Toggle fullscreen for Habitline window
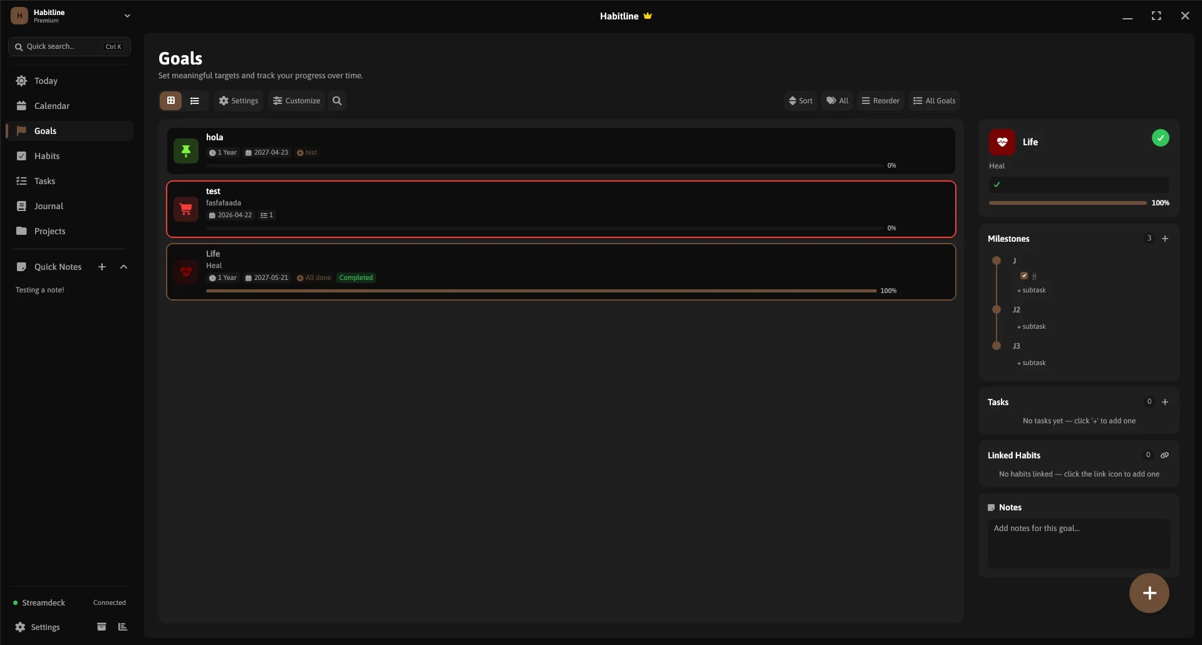 pyautogui.click(x=1156, y=16)
